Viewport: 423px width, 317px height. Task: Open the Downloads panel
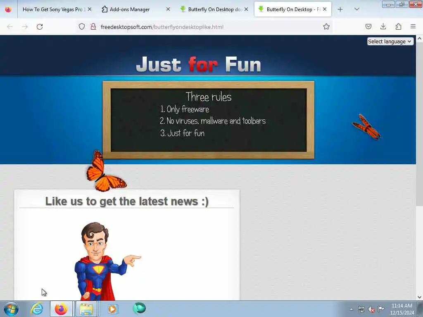pos(383,27)
